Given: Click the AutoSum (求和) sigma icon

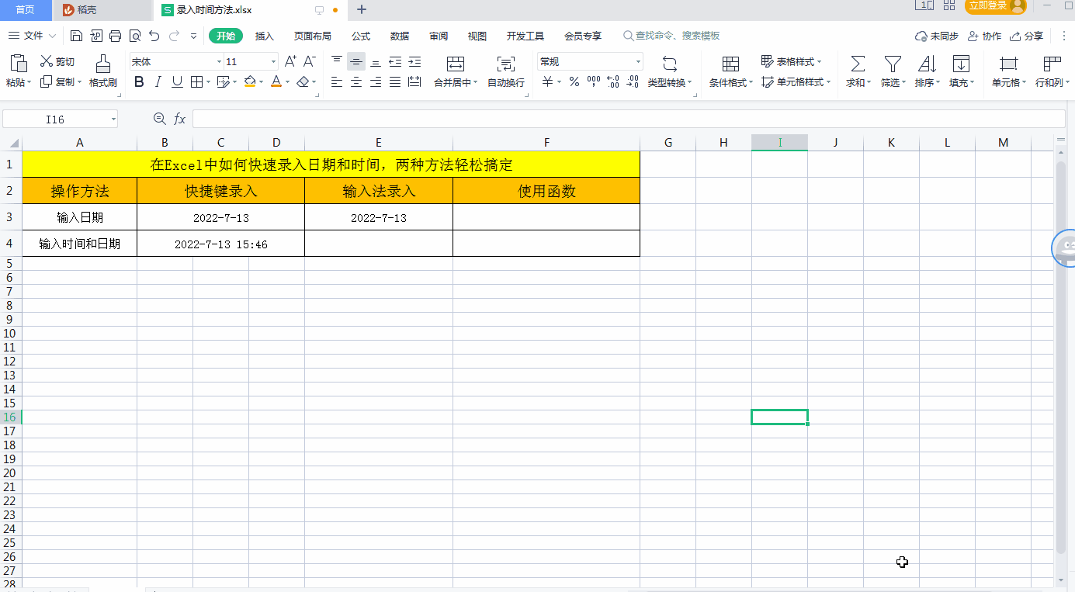Looking at the screenshot, I should coord(858,64).
